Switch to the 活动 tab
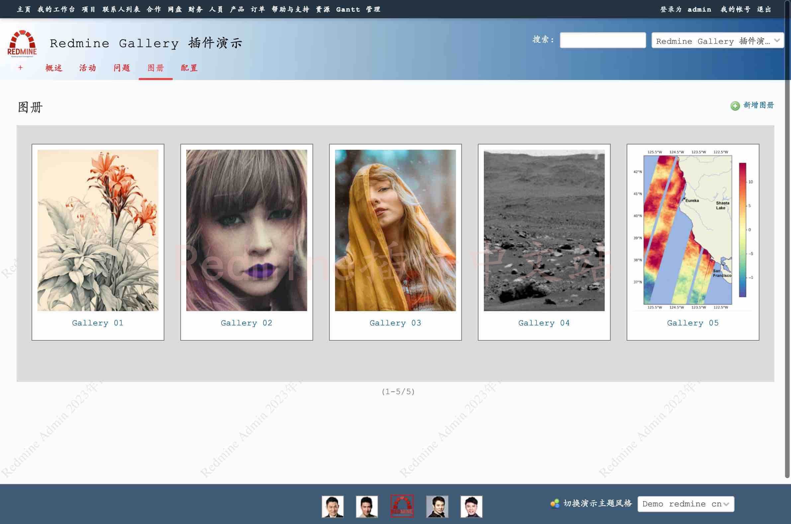 pyautogui.click(x=88, y=68)
